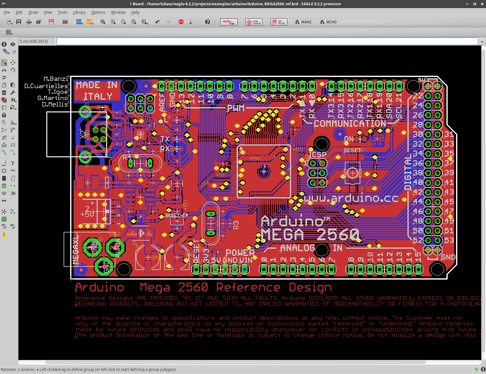Screen dimensions: 486x374
Task: Redraw the board view
Action: tap(134, 22)
